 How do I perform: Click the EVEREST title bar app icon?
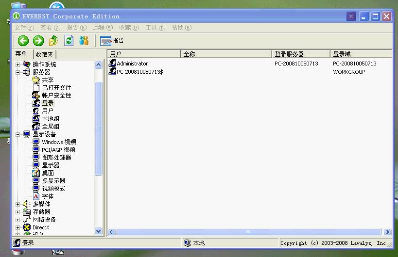(16, 16)
